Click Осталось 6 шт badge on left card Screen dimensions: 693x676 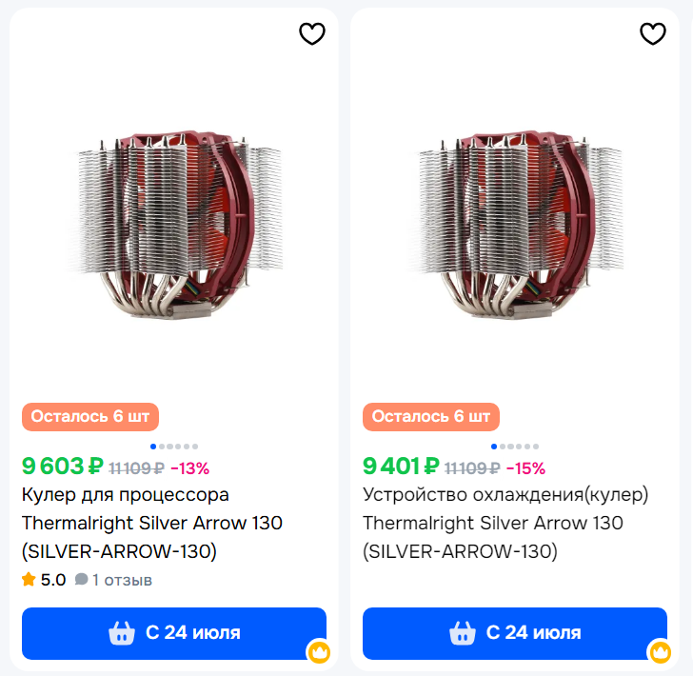90,416
